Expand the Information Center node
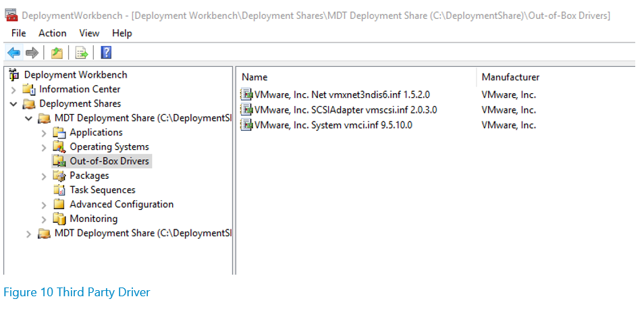 [x=14, y=90]
